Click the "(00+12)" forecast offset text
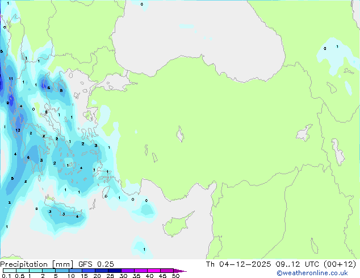The height and width of the screenshot is (278, 360). click(340, 264)
